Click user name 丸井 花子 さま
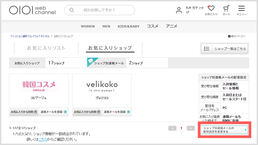This screenshot has width=258, height=145. [195, 8]
